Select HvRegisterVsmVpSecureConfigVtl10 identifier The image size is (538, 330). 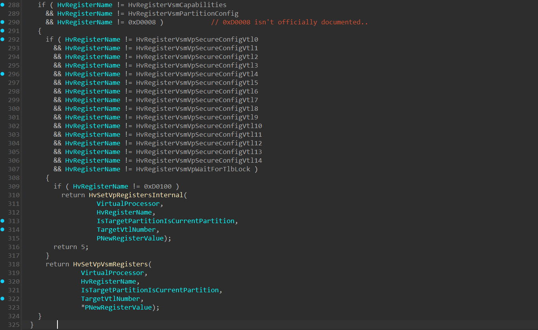[199, 126]
